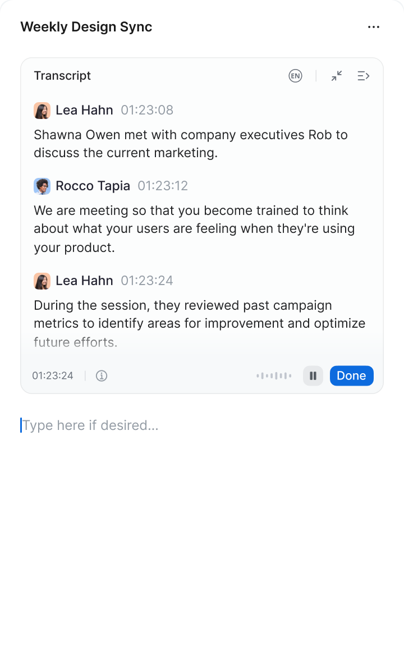
Task: Click Lea Hahn's avatar at 01:23:24
Action: (42, 281)
